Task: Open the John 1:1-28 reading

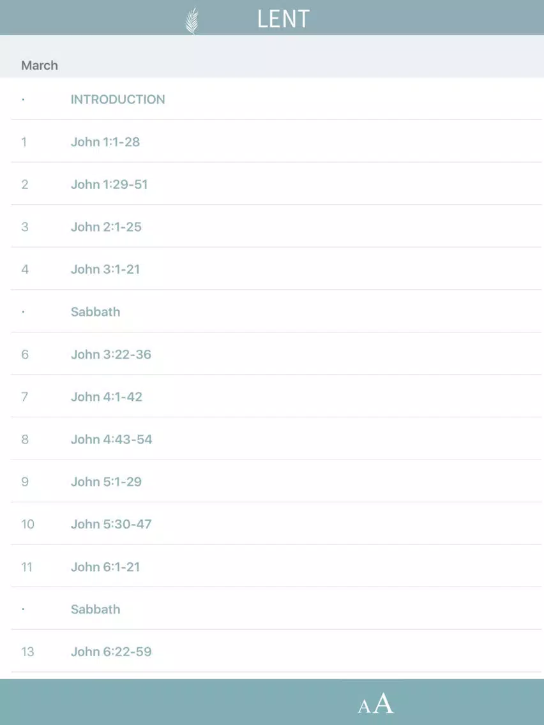Action: (276, 142)
